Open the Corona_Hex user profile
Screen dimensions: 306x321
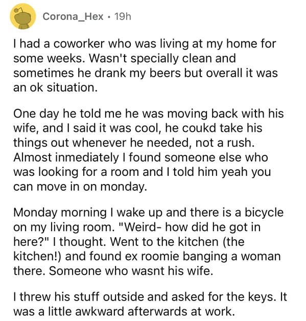(73, 16)
